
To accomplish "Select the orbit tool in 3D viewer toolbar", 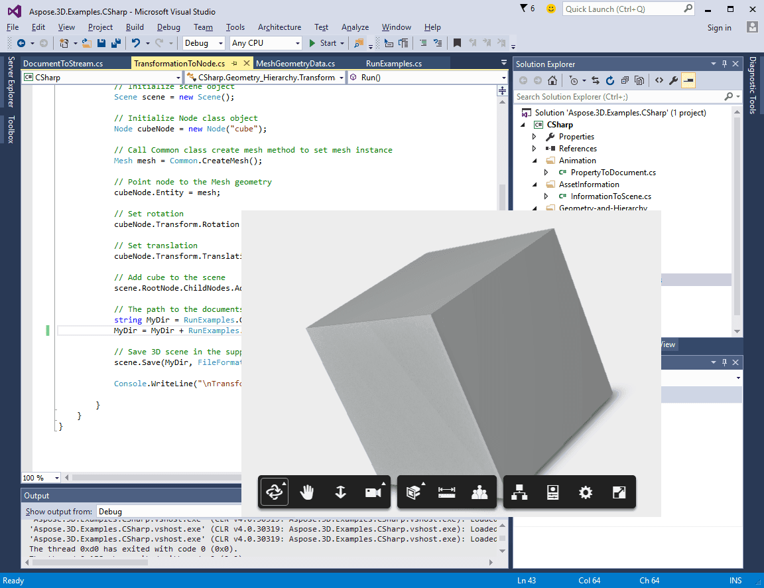I will point(275,492).
